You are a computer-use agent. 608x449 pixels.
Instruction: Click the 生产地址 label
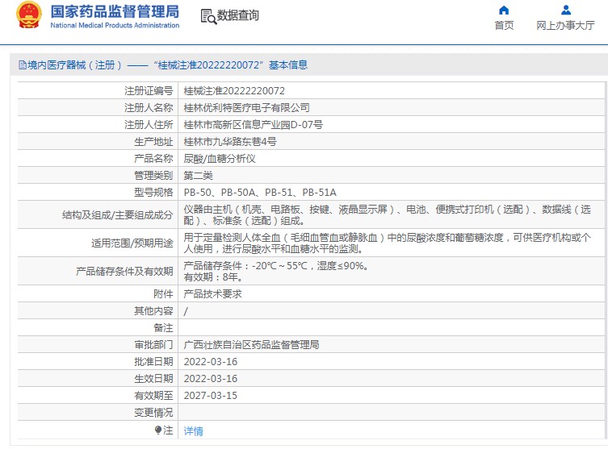coord(153,142)
